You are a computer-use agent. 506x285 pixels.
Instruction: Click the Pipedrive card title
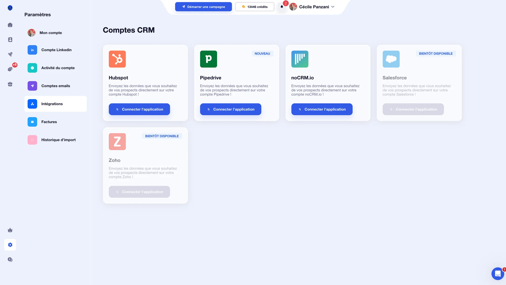click(x=210, y=78)
